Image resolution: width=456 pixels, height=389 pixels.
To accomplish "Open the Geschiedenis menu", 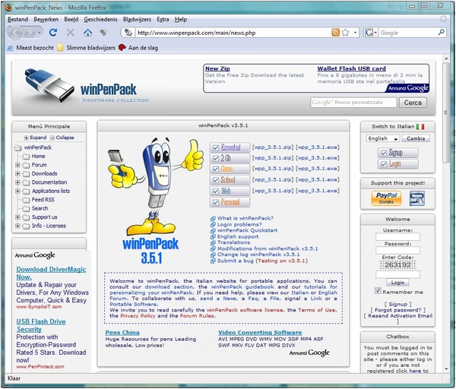I will (x=100, y=20).
